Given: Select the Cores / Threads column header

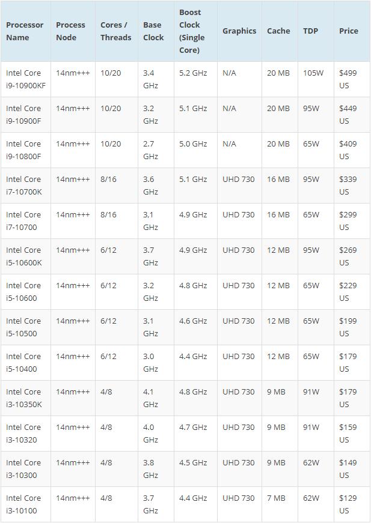Looking at the screenshot, I should [x=115, y=31].
